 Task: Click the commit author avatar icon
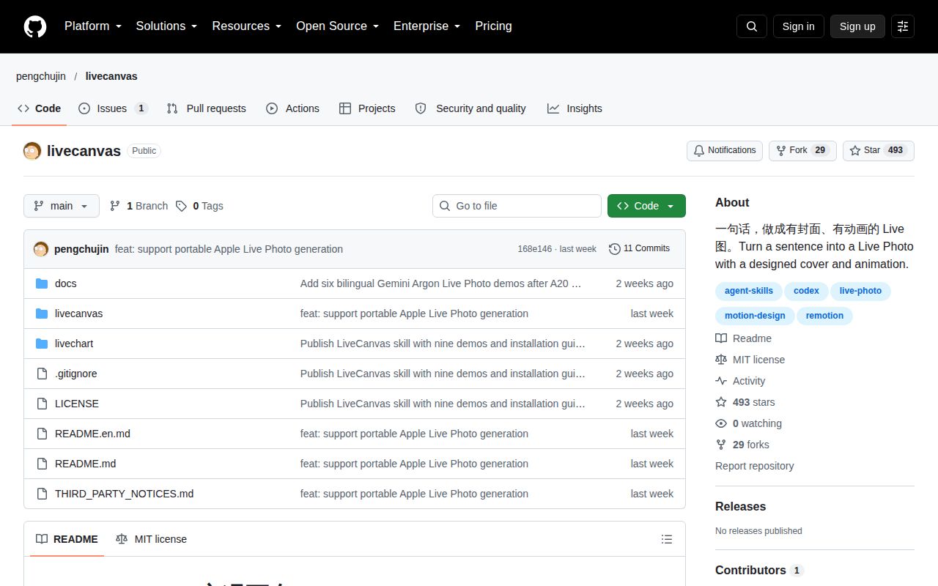(x=41, y=249)
